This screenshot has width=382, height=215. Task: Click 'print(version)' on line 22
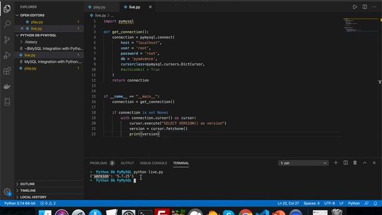[144, 134]
